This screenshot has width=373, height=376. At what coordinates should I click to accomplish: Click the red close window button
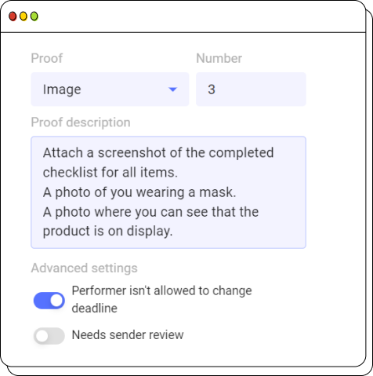pos(13,16)
